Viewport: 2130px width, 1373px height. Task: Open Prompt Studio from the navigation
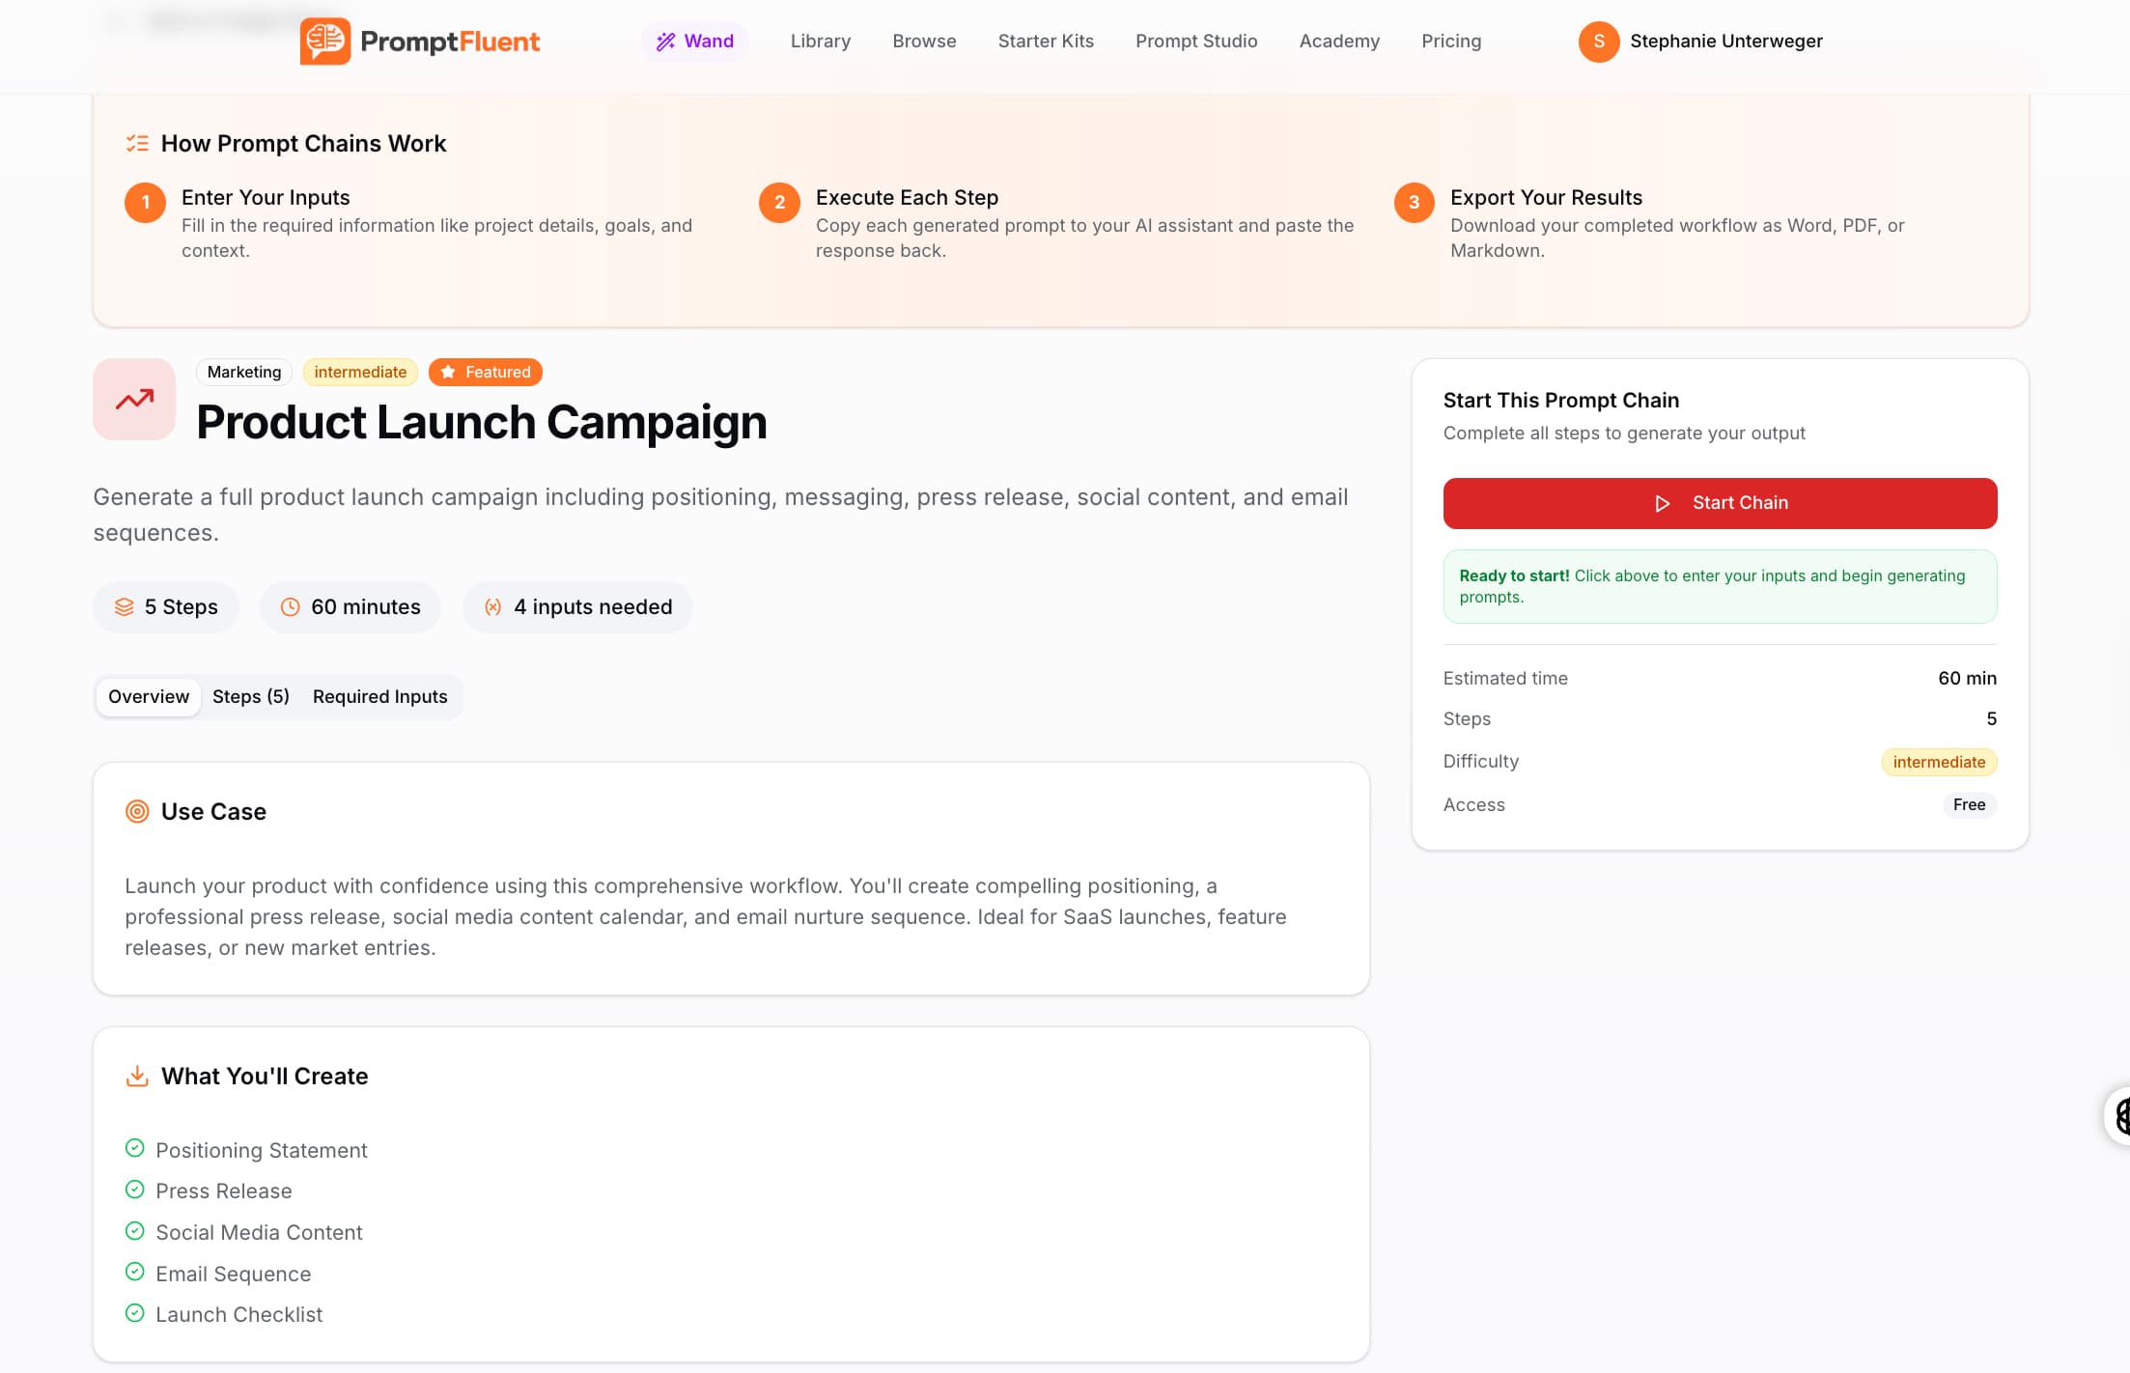click(1195, 41)
